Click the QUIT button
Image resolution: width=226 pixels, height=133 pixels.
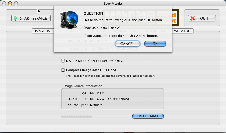coord(202,18)
